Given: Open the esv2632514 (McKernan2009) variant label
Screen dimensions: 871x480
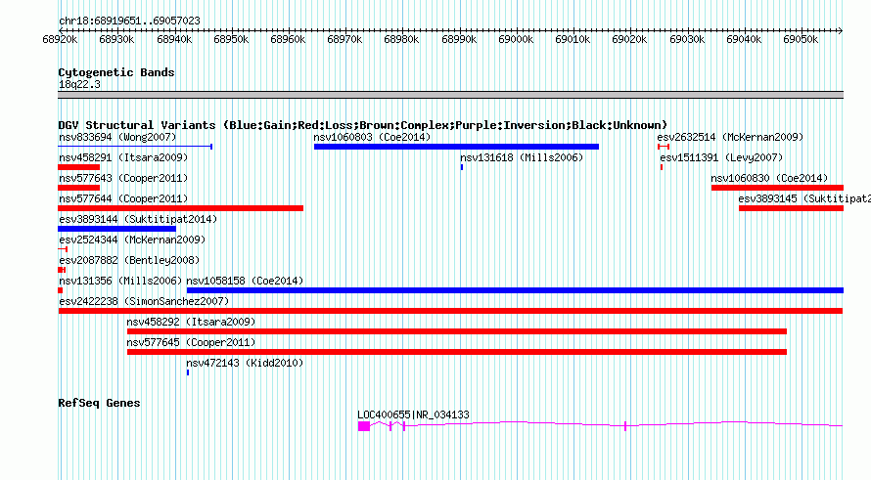Looking at the screenshot, I should tap(730, 137).
